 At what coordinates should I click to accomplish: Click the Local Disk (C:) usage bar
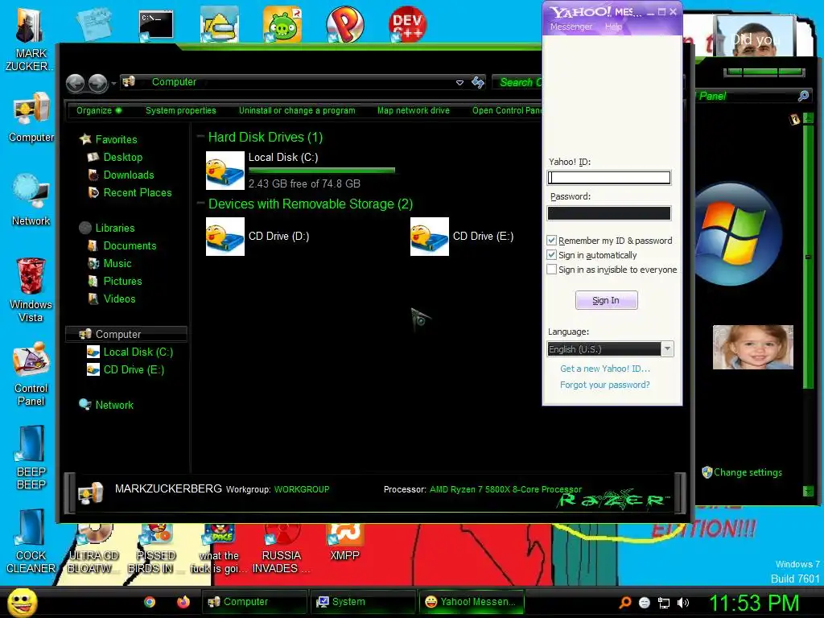322,171
